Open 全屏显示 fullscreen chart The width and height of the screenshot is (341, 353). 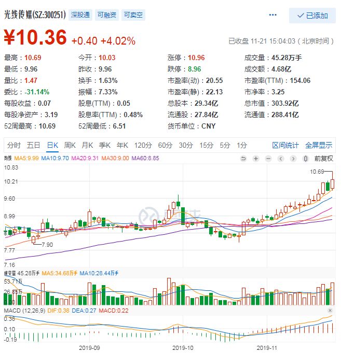(x=319, y=145)
